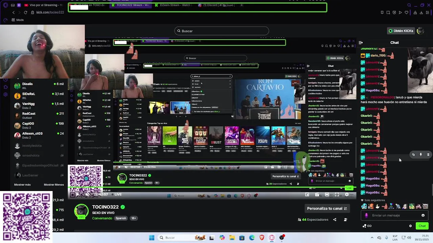Click the reply arrow on hovered chat message
Screen dimensions: 433x243
click(x=413, y=155)
